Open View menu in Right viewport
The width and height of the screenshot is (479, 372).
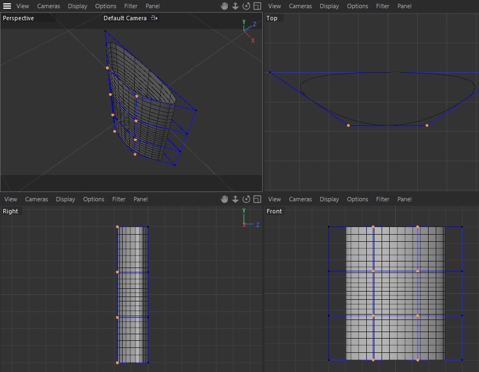tap(11, 199)
